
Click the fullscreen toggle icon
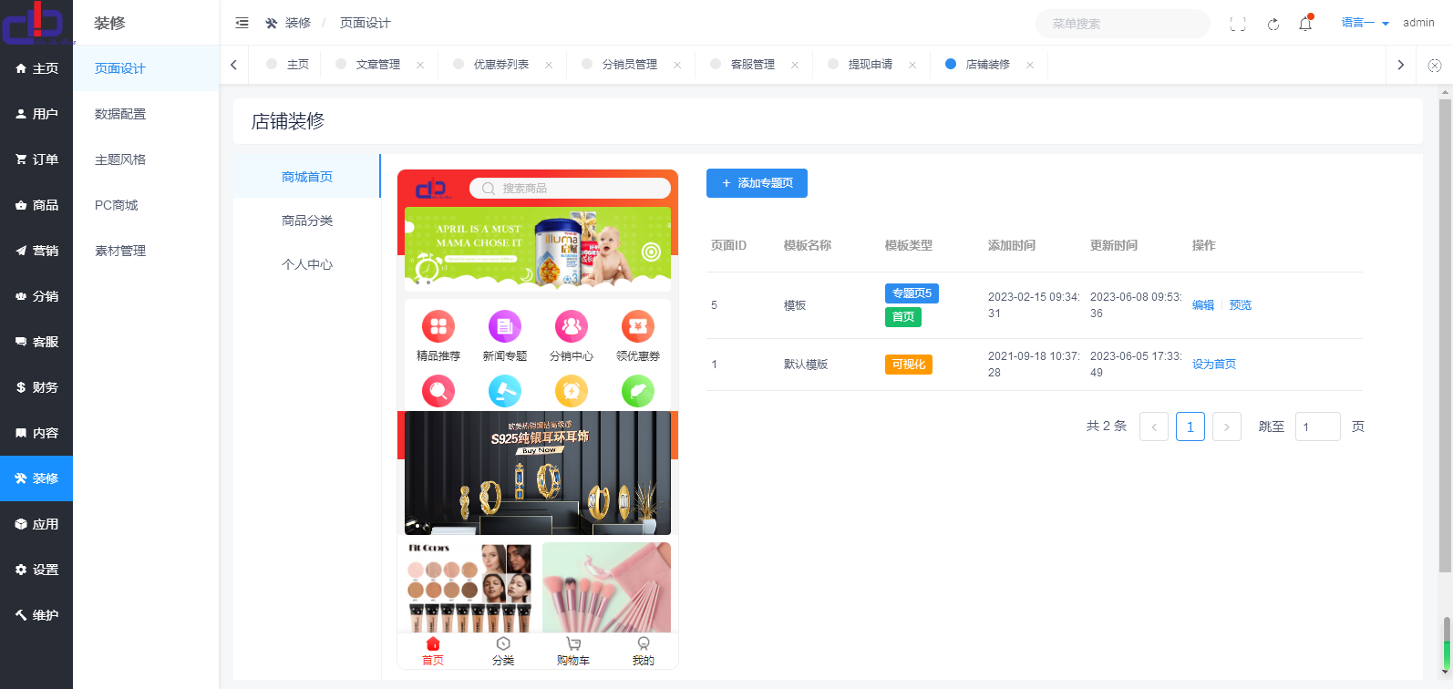1238,24
